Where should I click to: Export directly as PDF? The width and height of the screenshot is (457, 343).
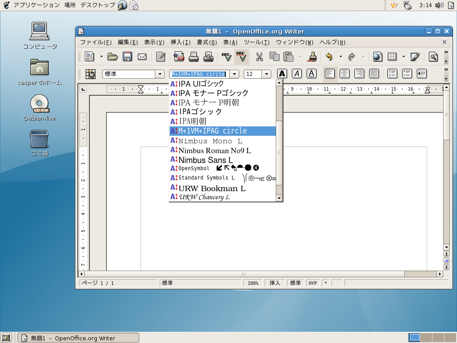tap(179, 57)
